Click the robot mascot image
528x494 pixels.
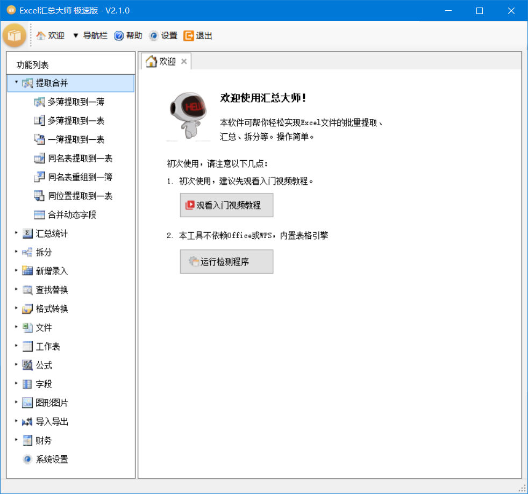(188, 116)
